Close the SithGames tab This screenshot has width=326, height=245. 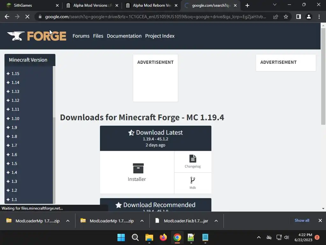tap(57, 5)
